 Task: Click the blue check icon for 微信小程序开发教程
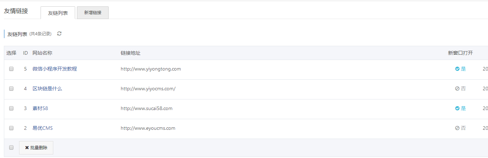point(457,69)
